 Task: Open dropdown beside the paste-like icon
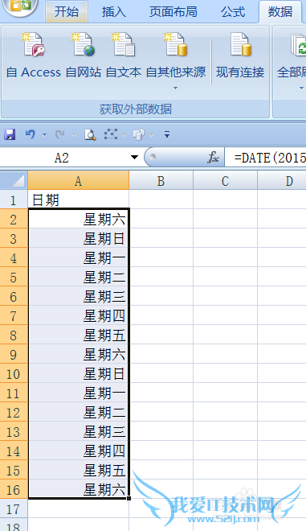pyautogui.click(x=151, y=135)
